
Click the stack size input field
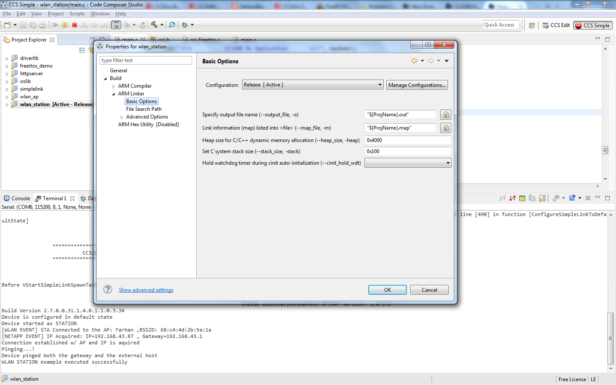tap(408, 151)
